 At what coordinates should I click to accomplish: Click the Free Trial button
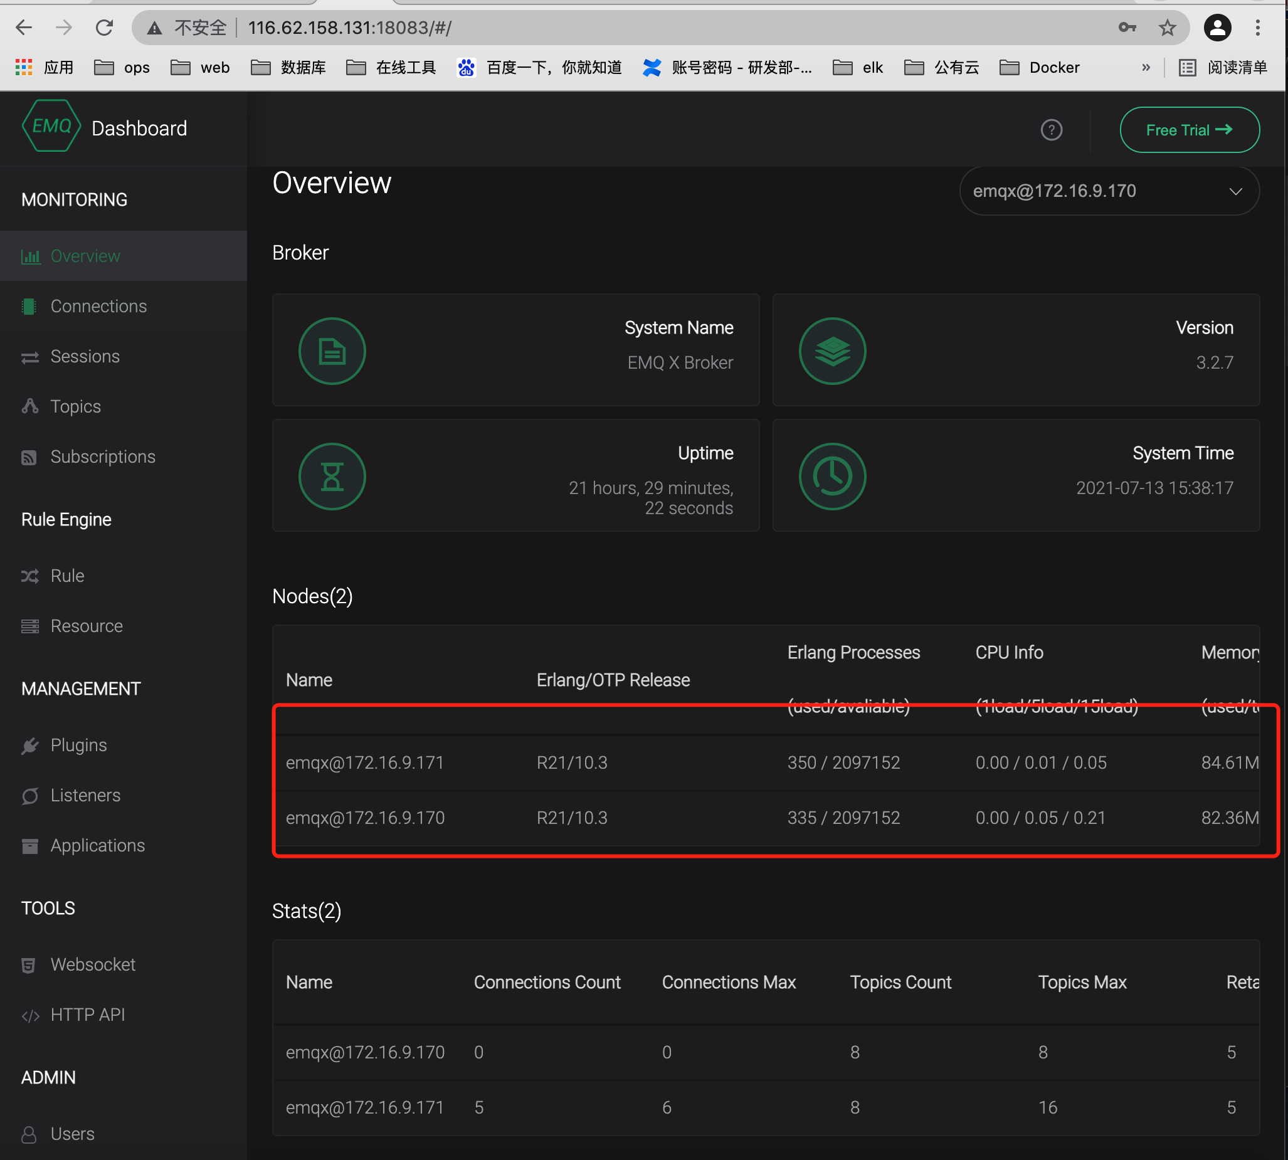1188,130
